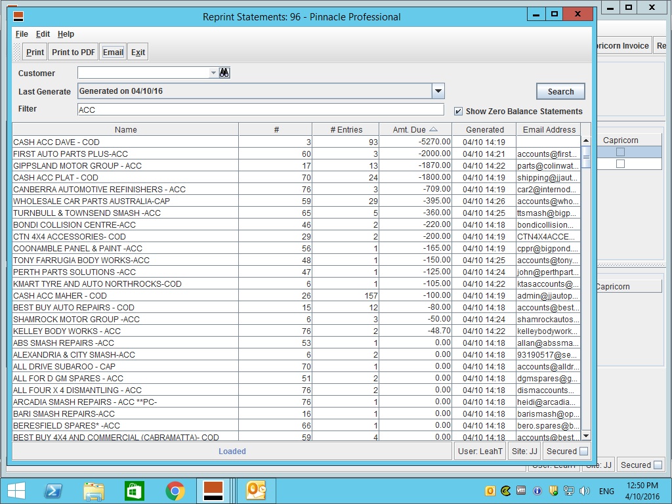Open the Help menu
Screen dimensions: 672x504
[66, 34]
